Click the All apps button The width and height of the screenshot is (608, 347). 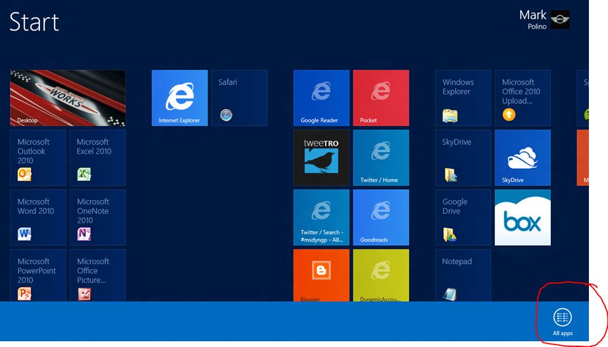[563, 322]
